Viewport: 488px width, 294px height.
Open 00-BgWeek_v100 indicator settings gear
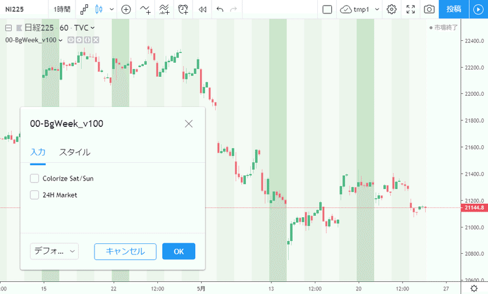[x=79, y=40]
